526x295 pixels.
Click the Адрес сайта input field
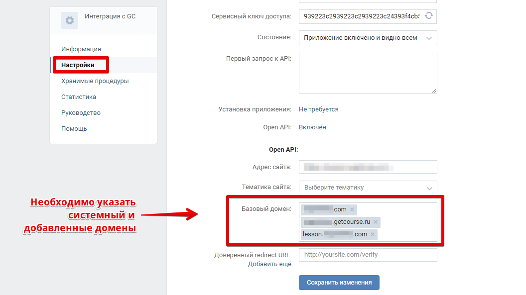pos(368,167)
